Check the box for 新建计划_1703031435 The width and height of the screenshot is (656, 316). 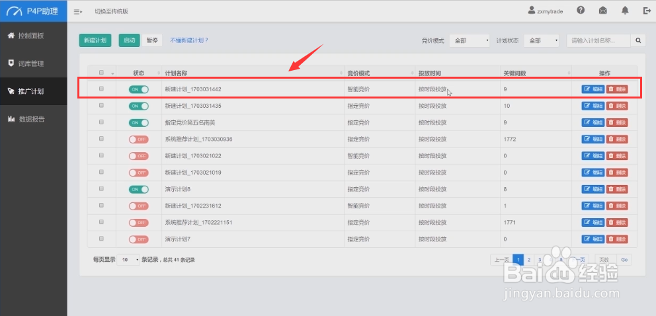coord(101,105)
